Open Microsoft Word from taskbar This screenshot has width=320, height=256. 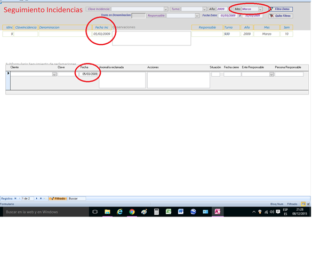(x=181, y=212)
